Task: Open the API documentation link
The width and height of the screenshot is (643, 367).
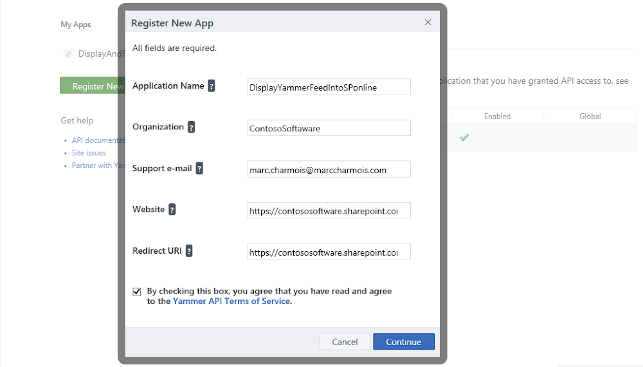Action: (98, 140)
